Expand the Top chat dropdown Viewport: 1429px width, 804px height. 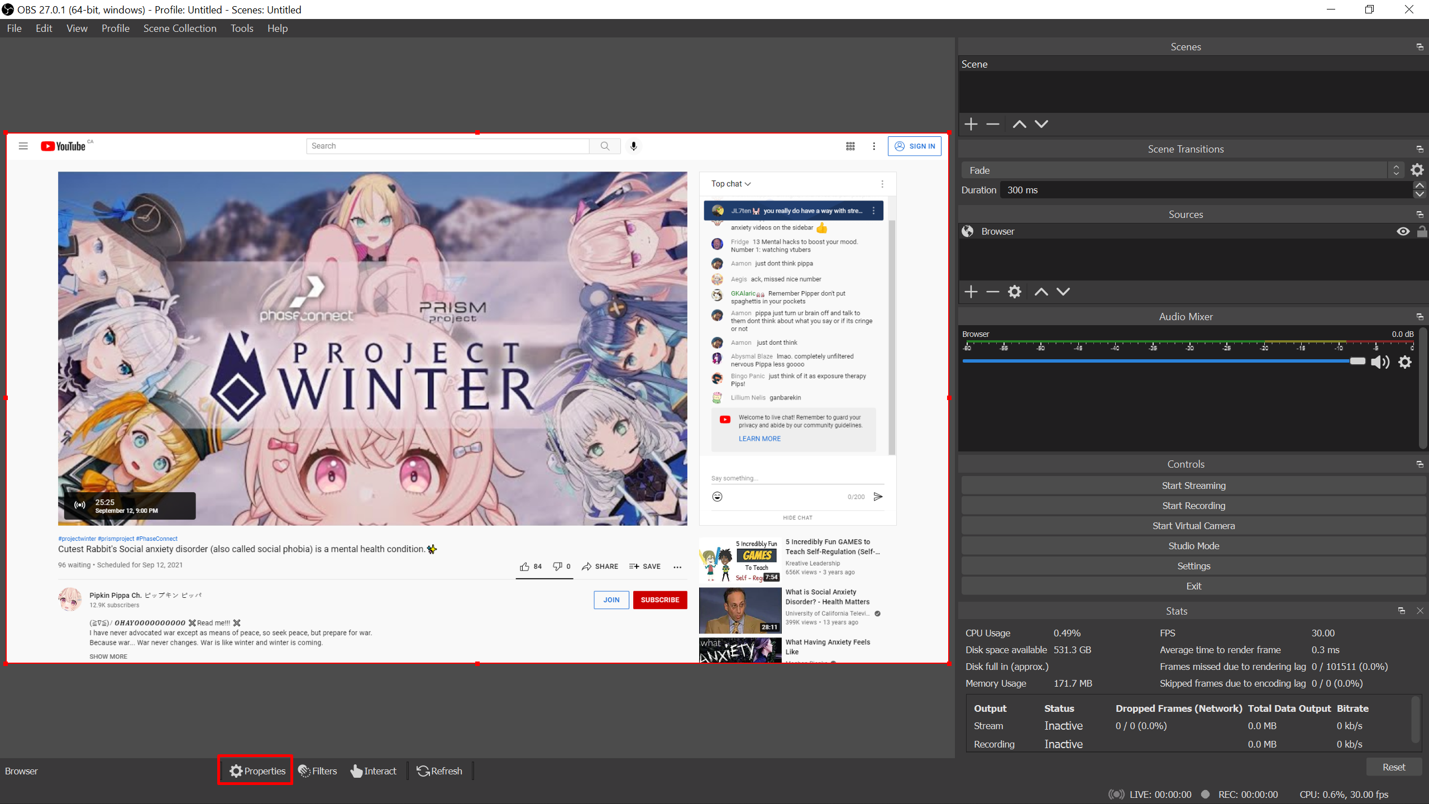coord(731,184)
